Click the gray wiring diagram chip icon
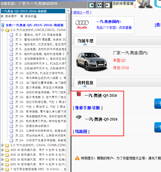The width and height of the screenshot is (161, 172). (79, 117)
